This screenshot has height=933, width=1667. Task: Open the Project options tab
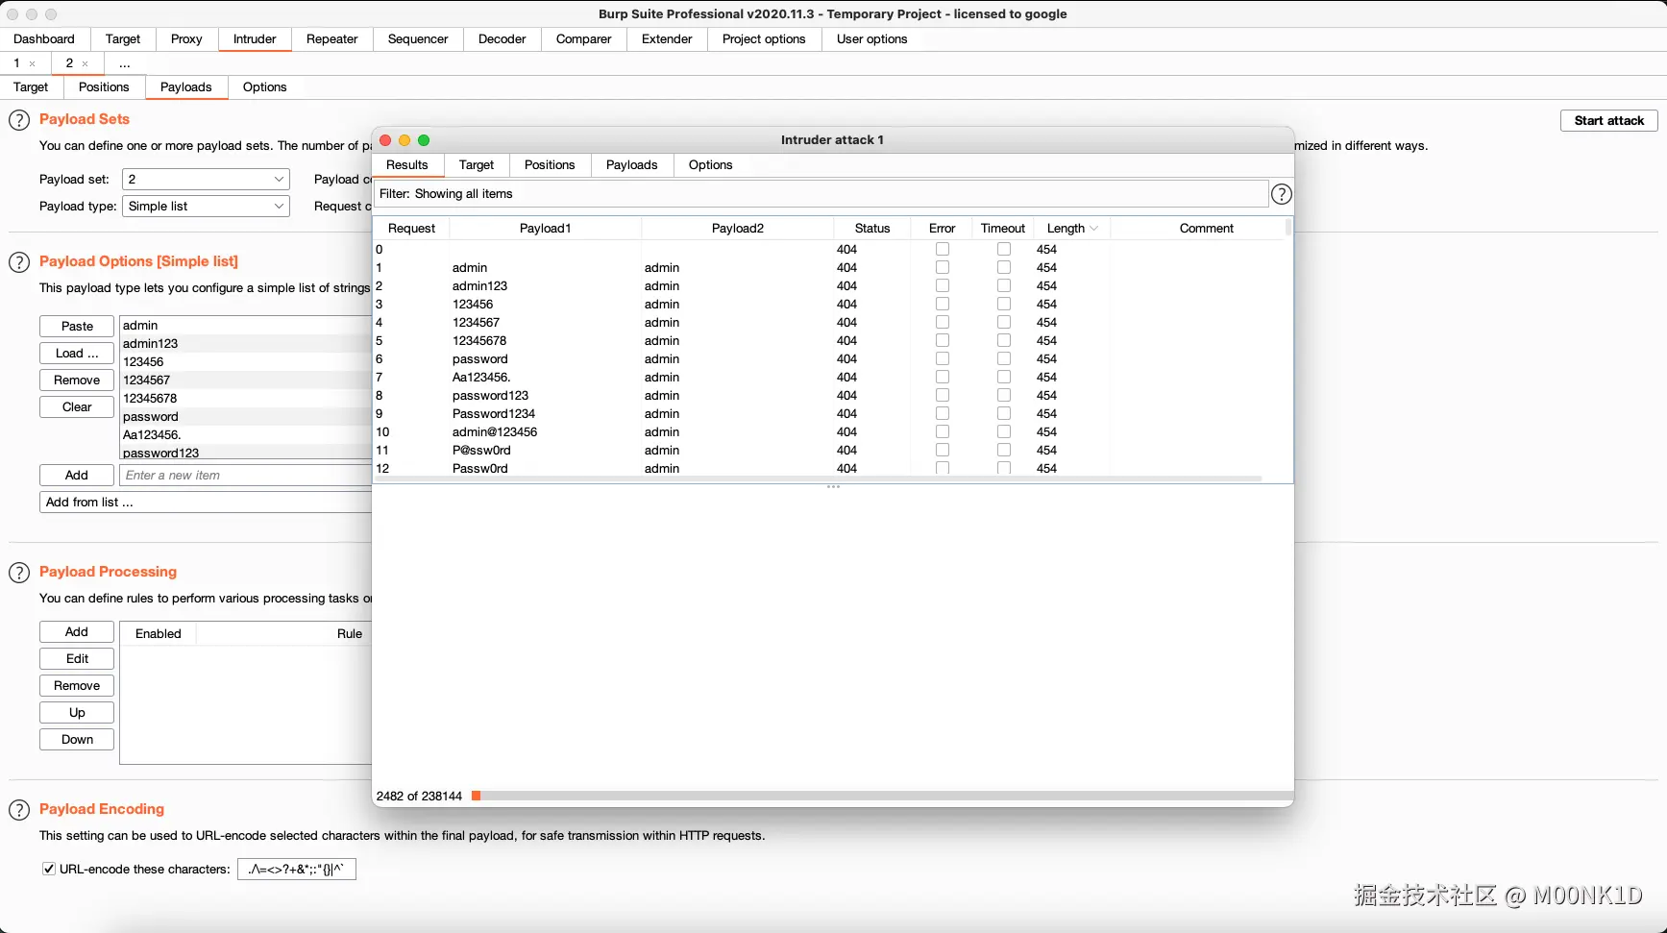click(764, 39)
